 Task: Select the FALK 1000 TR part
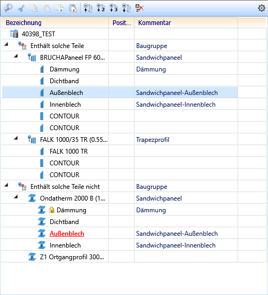click(68, 152)
